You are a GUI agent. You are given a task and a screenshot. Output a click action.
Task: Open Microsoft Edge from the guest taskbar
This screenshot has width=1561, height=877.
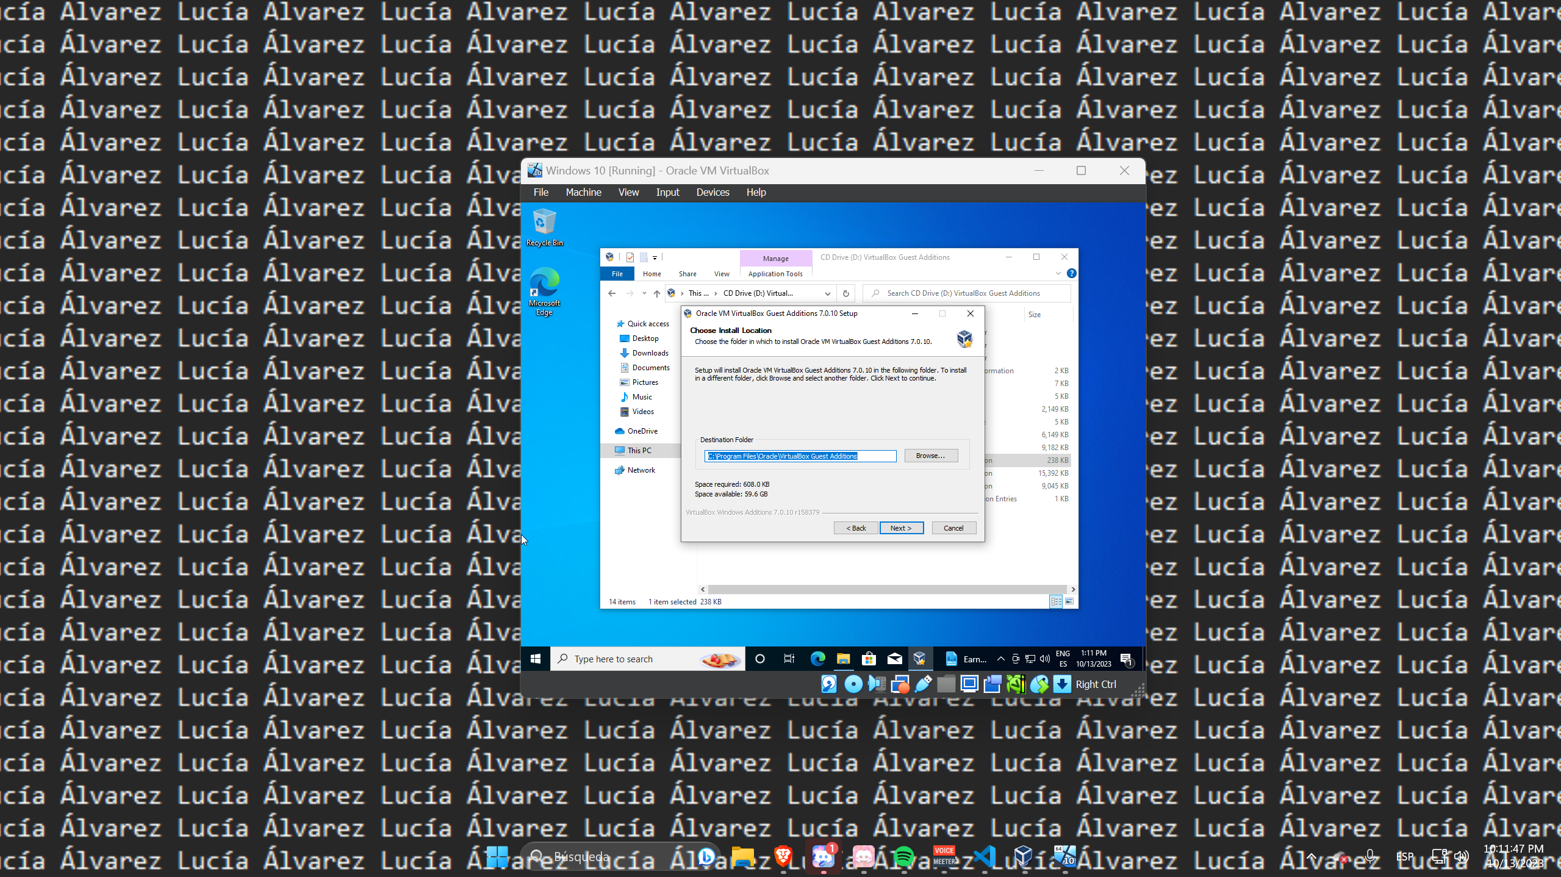coord(817,659)
